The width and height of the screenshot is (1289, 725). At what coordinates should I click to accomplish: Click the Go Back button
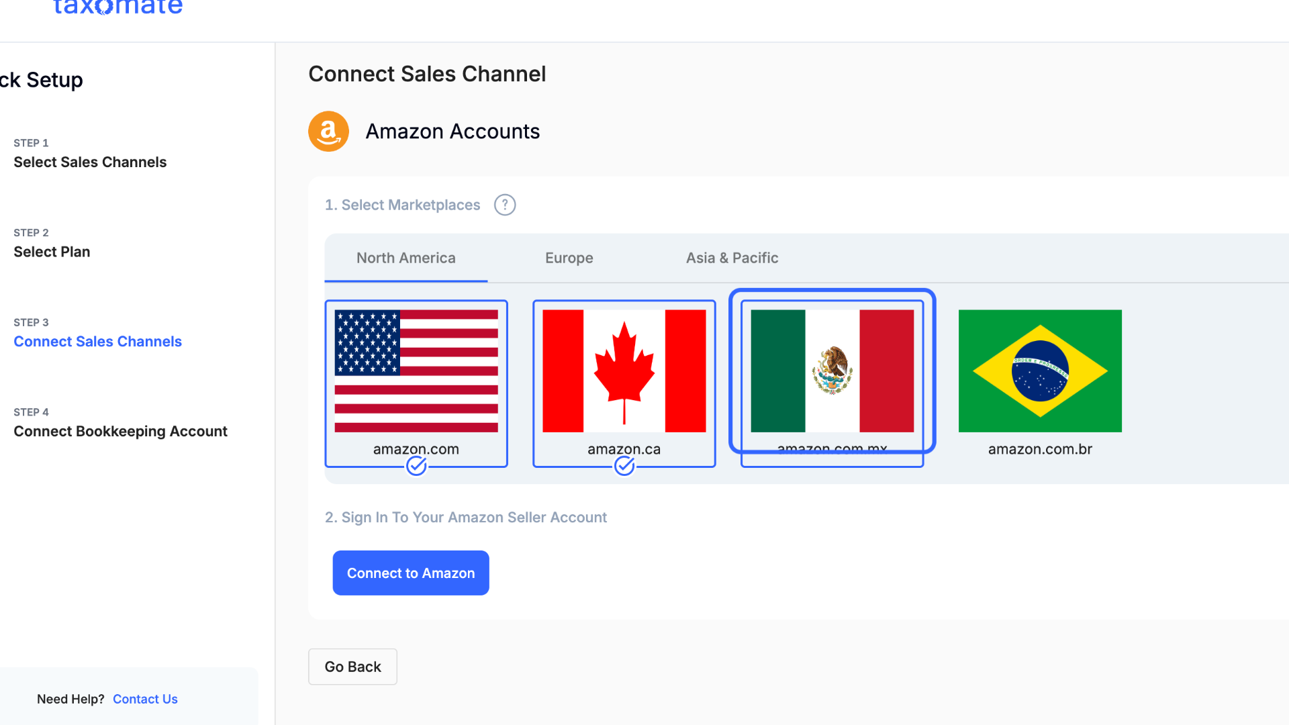tap(352, 667)
